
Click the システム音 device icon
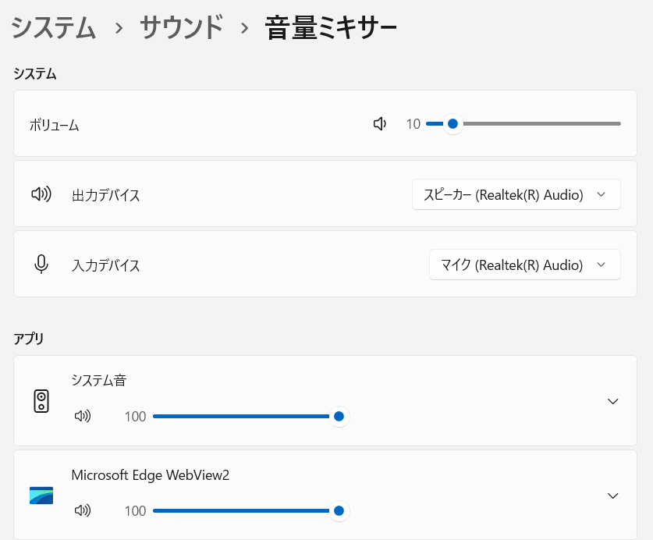(x=41, y=400)
